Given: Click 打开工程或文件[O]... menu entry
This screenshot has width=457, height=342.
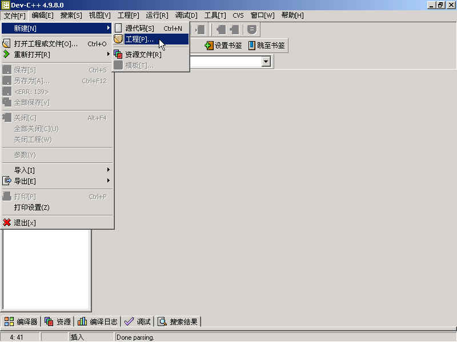Looking at the screenshot, I should [x=46, y=44].
